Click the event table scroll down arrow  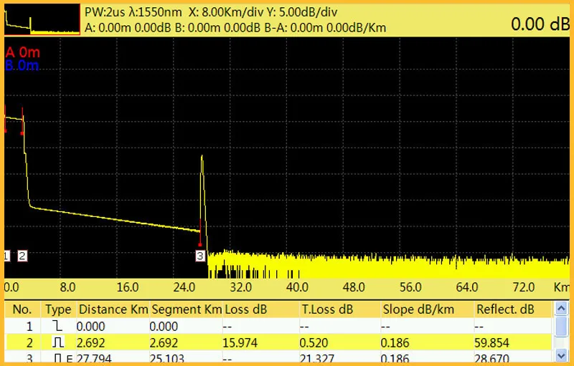tap(561, 355)
